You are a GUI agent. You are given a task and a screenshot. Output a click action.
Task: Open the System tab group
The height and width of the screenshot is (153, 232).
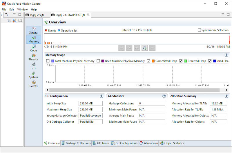[x=34, y=75]
